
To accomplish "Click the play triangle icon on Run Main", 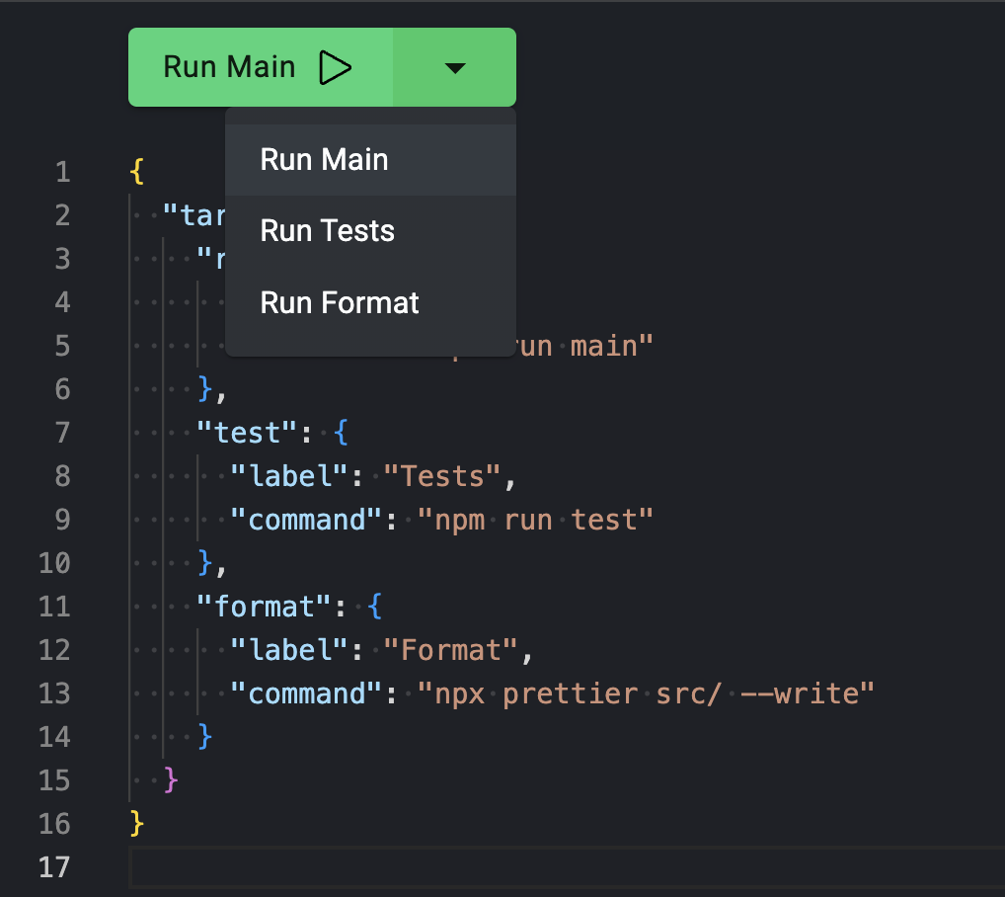I will point(336,67).
